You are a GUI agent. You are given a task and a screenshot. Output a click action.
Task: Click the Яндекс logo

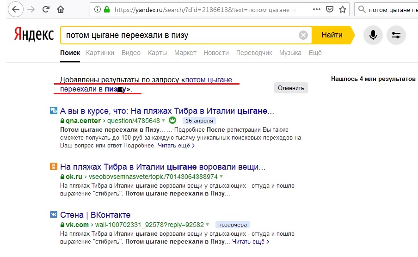pyautogui.click(x=34, y=35)
